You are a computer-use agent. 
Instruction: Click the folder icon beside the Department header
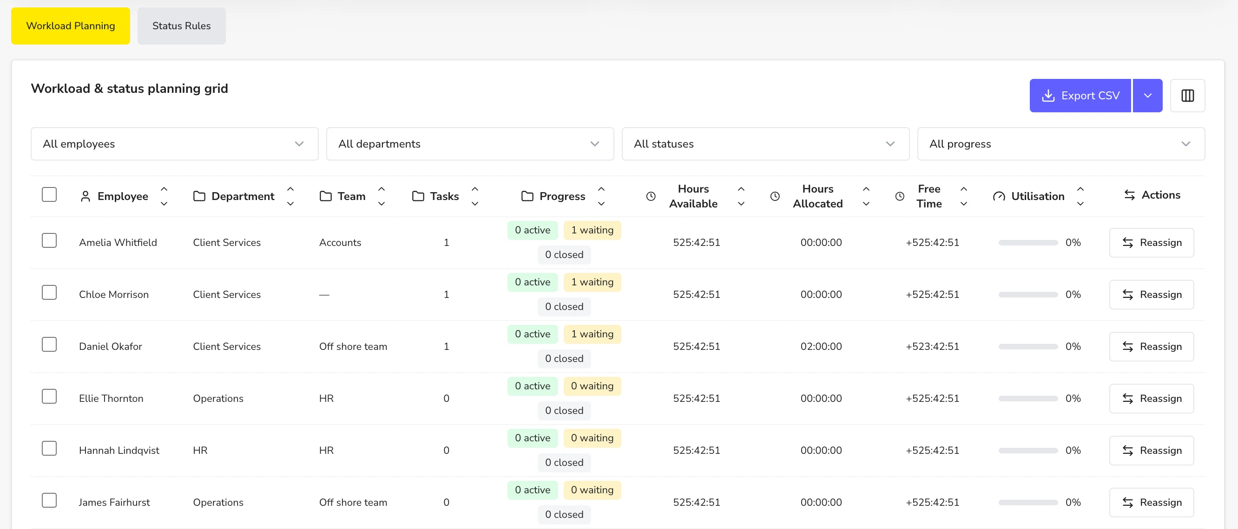tap(199, 196)
